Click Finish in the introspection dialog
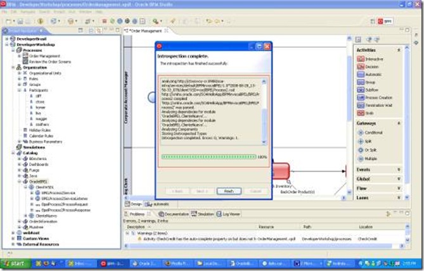 229,191
